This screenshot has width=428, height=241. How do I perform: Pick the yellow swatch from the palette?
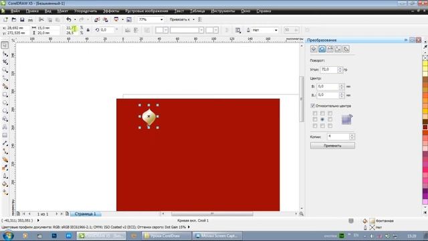[425, 63]
